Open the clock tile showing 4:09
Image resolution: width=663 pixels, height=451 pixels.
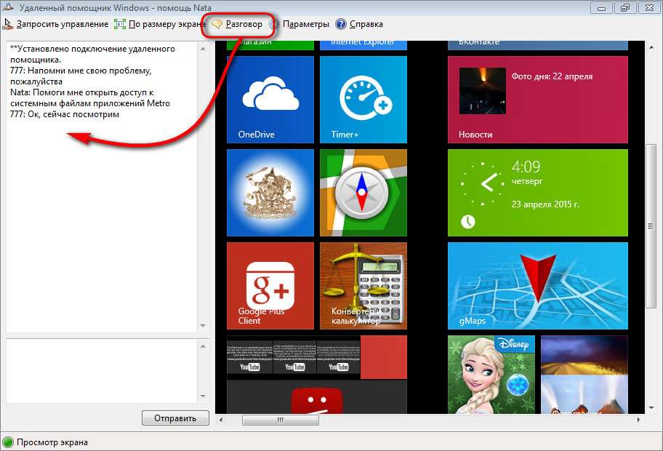(x=537, y=193)
